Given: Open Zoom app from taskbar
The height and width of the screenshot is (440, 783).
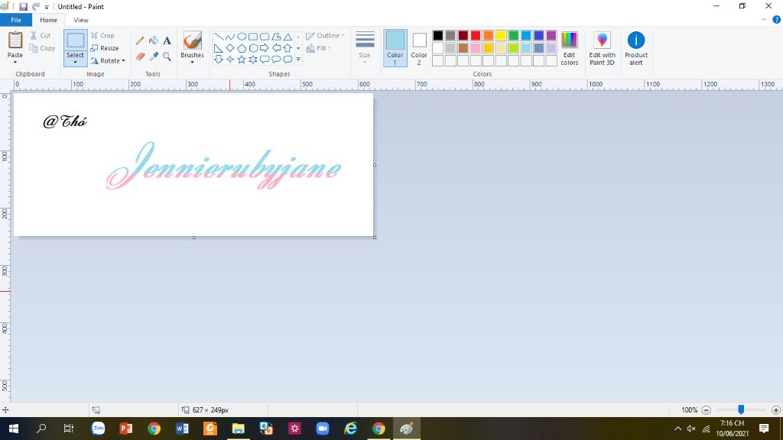Looking at the screenshot, I should [x=323, y=429].
